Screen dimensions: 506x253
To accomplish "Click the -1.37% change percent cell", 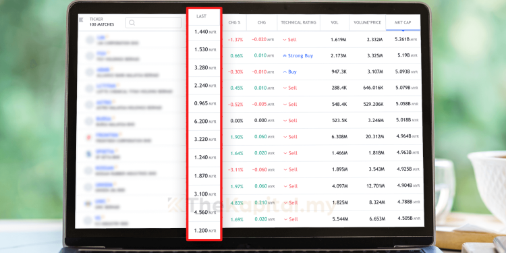I will pyautogui.click(x=235, y=40).
